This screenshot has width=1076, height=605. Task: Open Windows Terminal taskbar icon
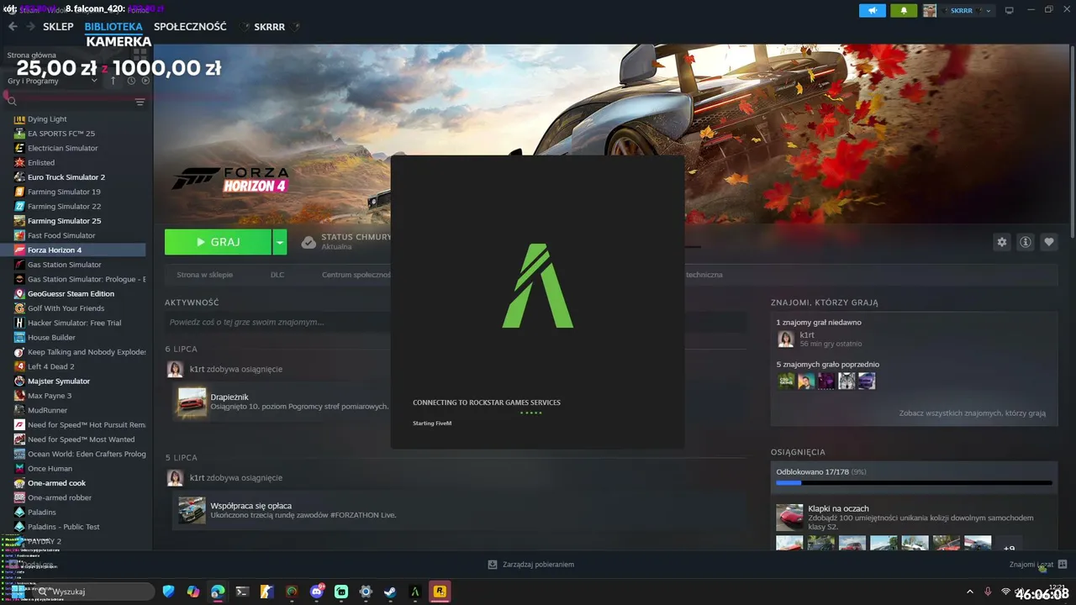[x=242, y=592]
